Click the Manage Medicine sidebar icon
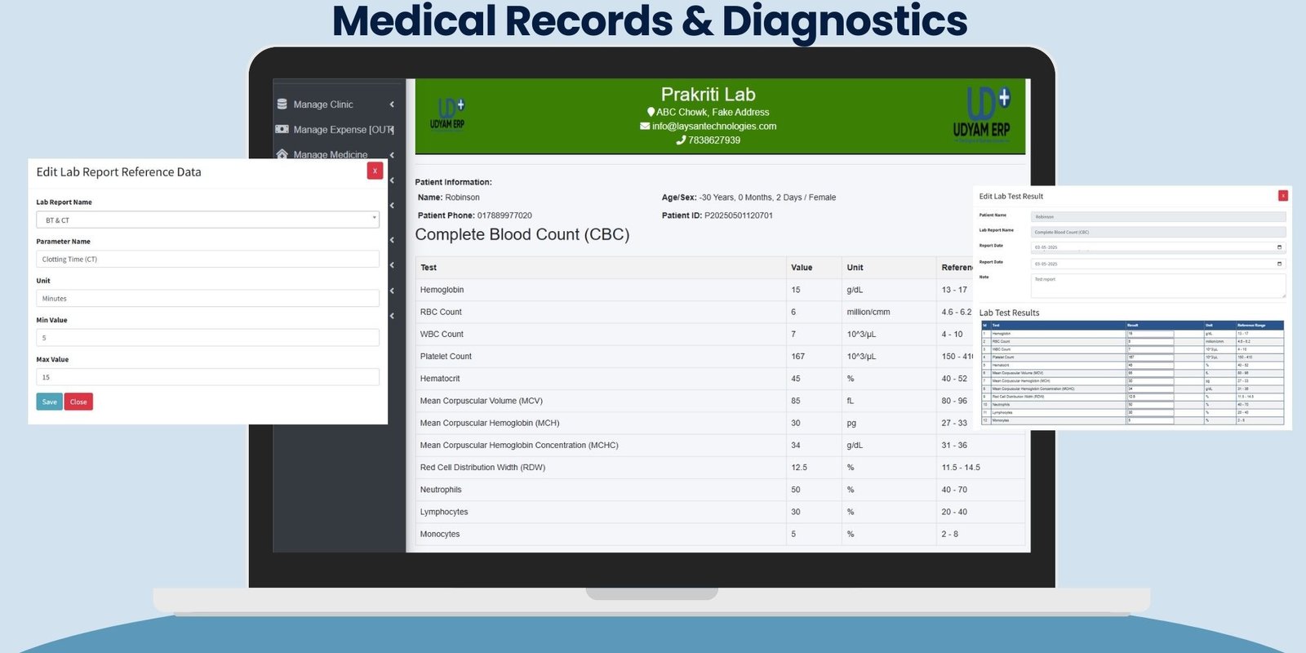Image resolution: width=1306 pixels, height=653 pixels. (282, 153)
